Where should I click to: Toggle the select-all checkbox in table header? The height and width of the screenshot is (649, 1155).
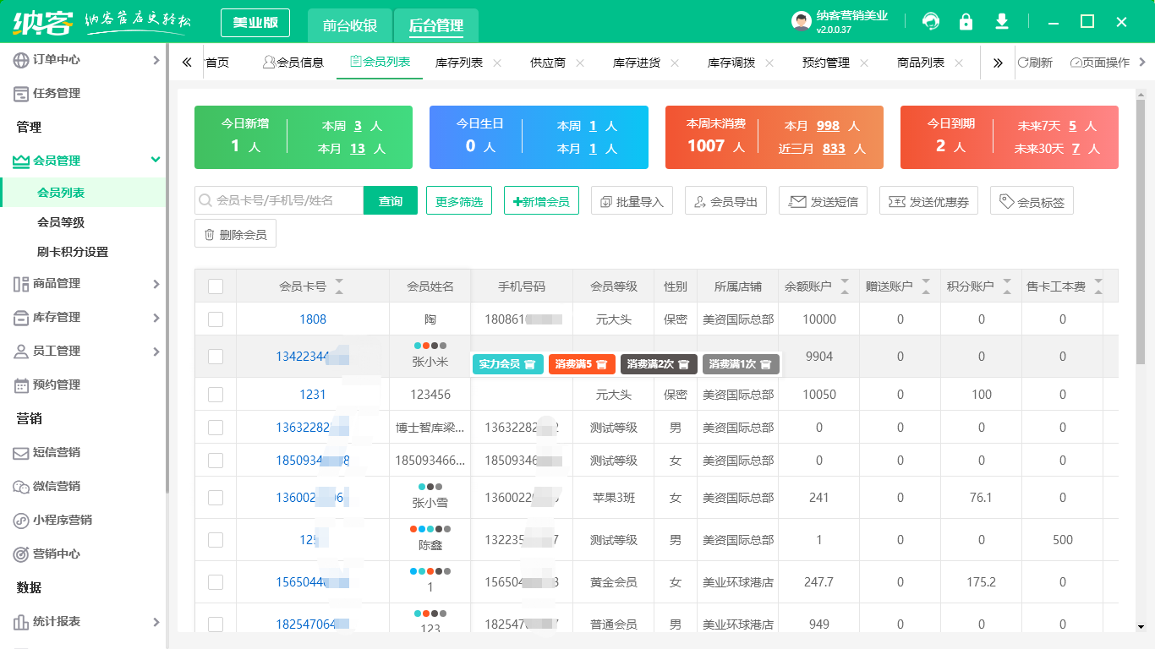(216, 286)
